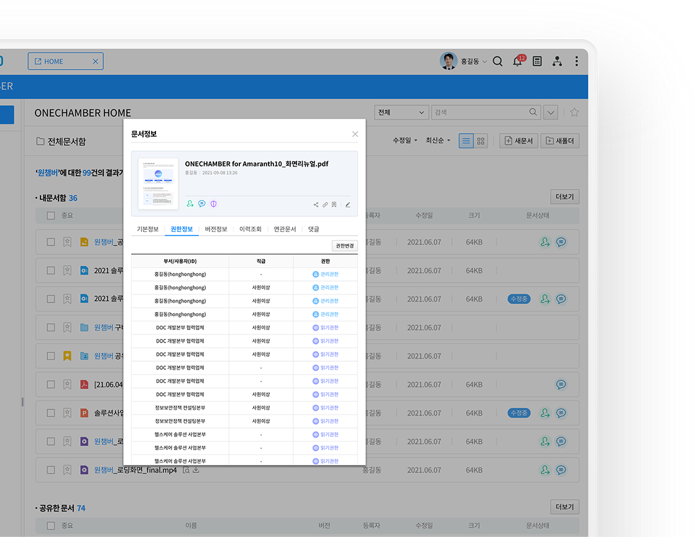Click the pencil edit icon in 문서정보
The height and width of the screenshot is (537, 695).
click(x=348, y=204)
